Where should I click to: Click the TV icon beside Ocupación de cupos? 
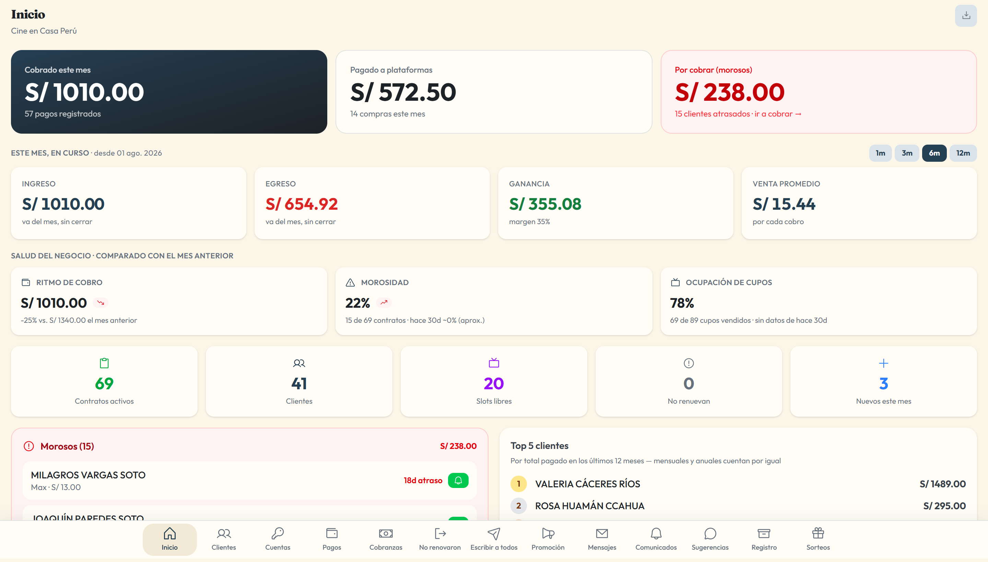tap(675, 283)
